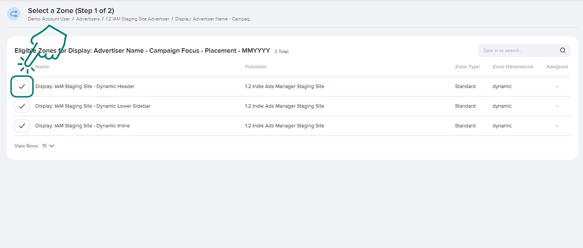The height and width of the screenshot is (248, 583).
Task: Sort by the Zone Type column header
Action: click(x=467, y=67)
